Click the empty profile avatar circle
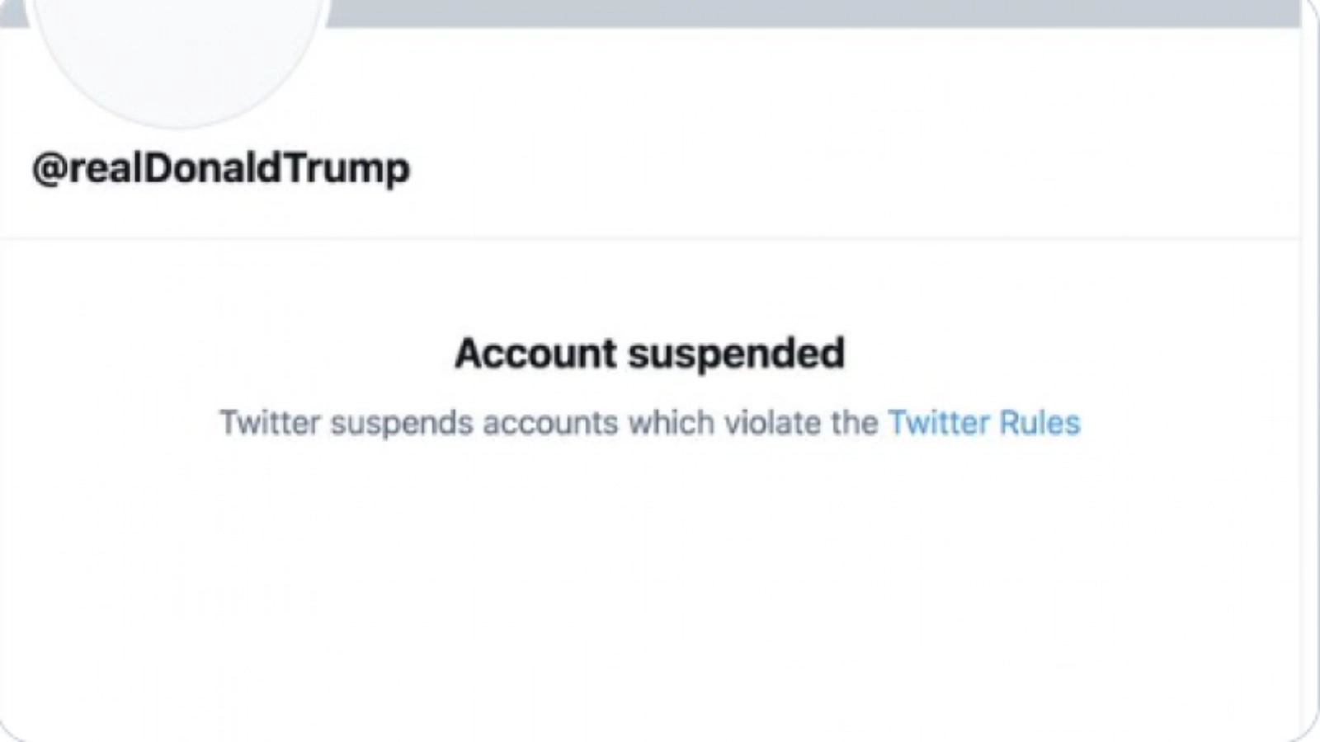The image size is (1320, 742). (177, 58)
